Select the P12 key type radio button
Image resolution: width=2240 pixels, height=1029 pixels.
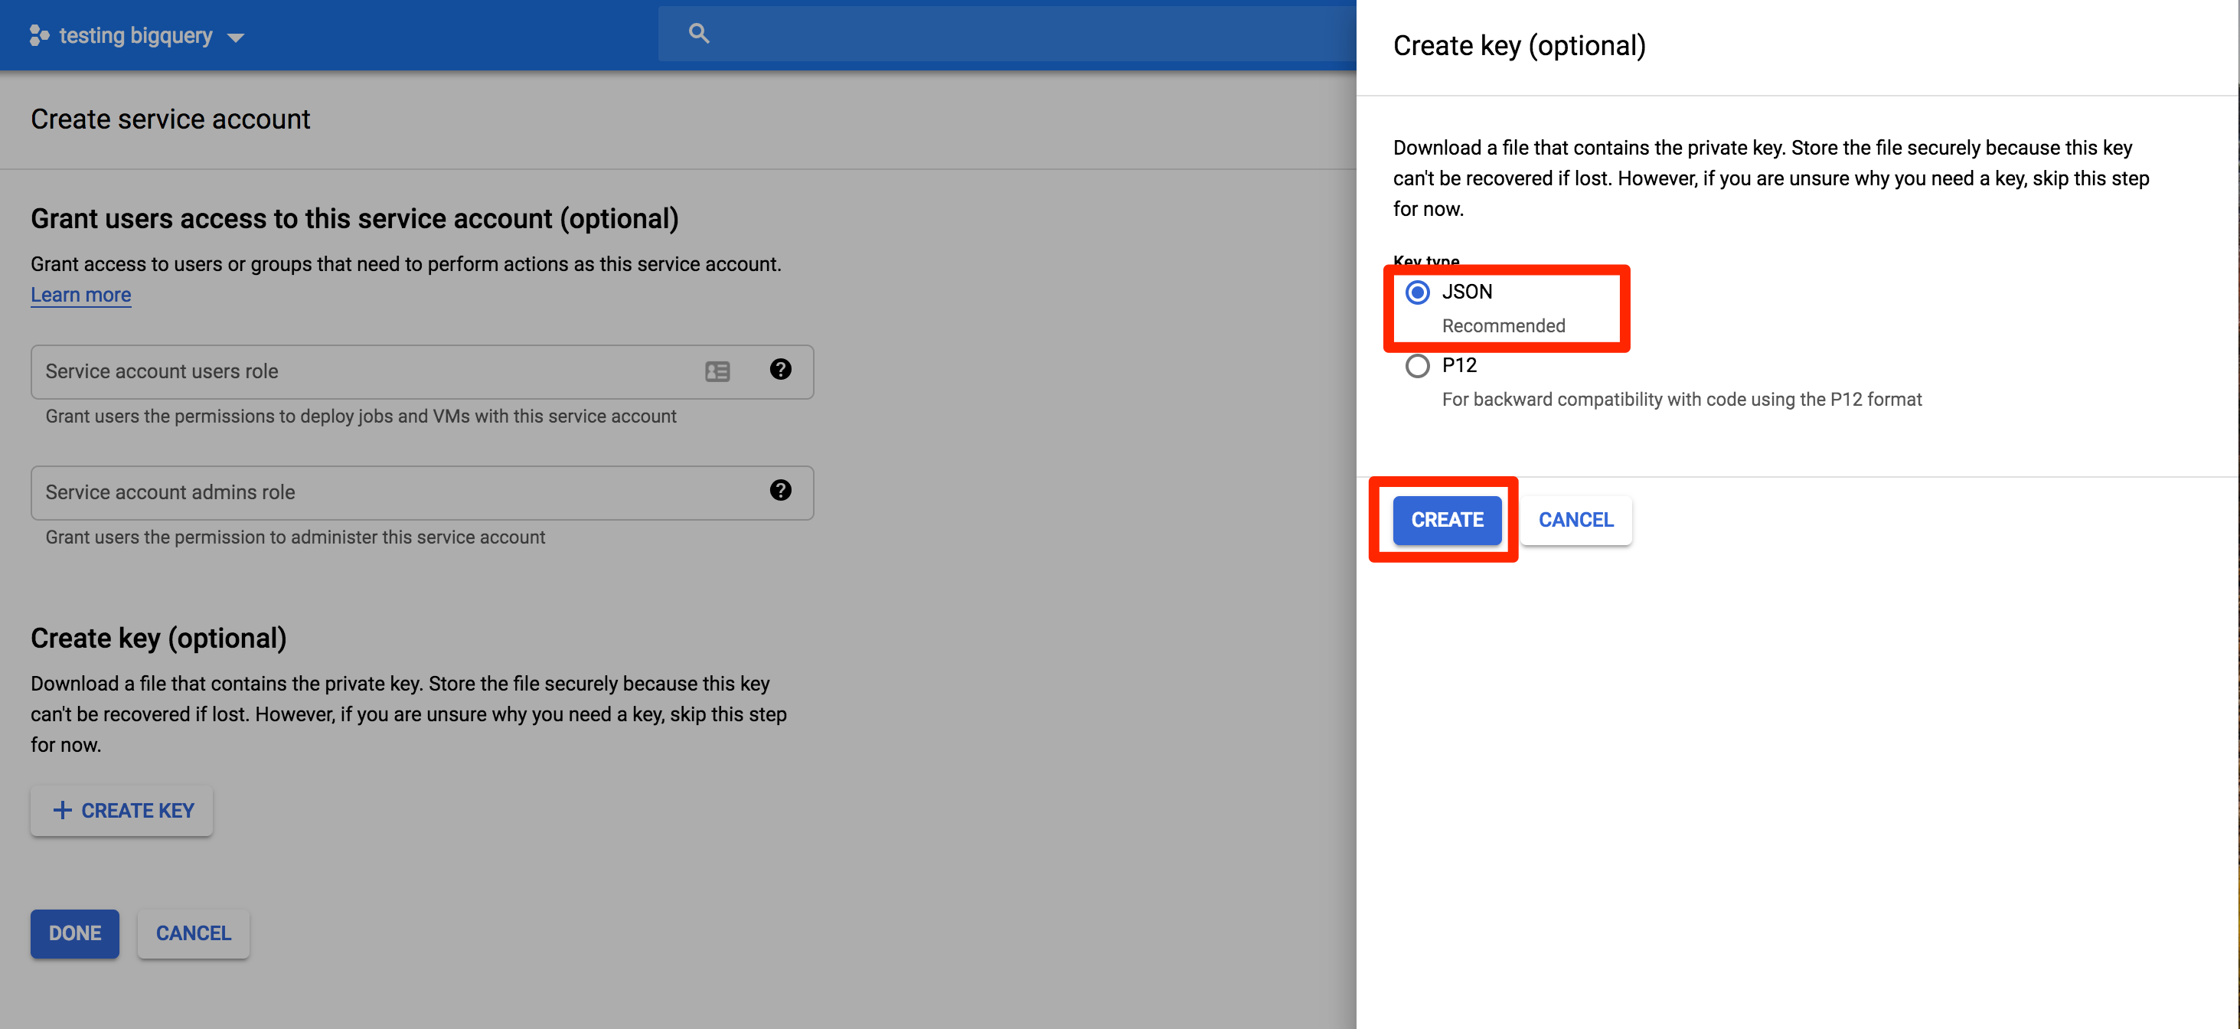[x=1417, y=366]
